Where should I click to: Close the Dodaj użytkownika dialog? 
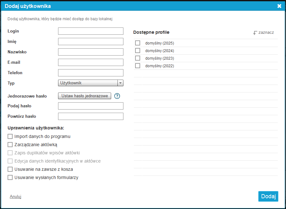click(x=279, y=6)
